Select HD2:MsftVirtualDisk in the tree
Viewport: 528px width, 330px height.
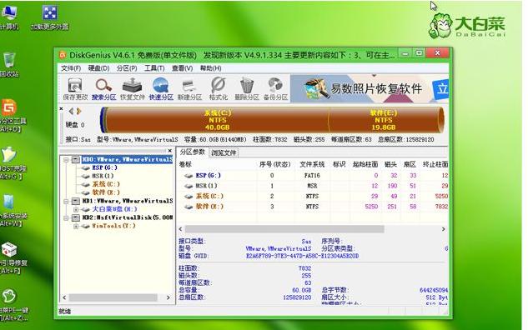tap(128, 217)
